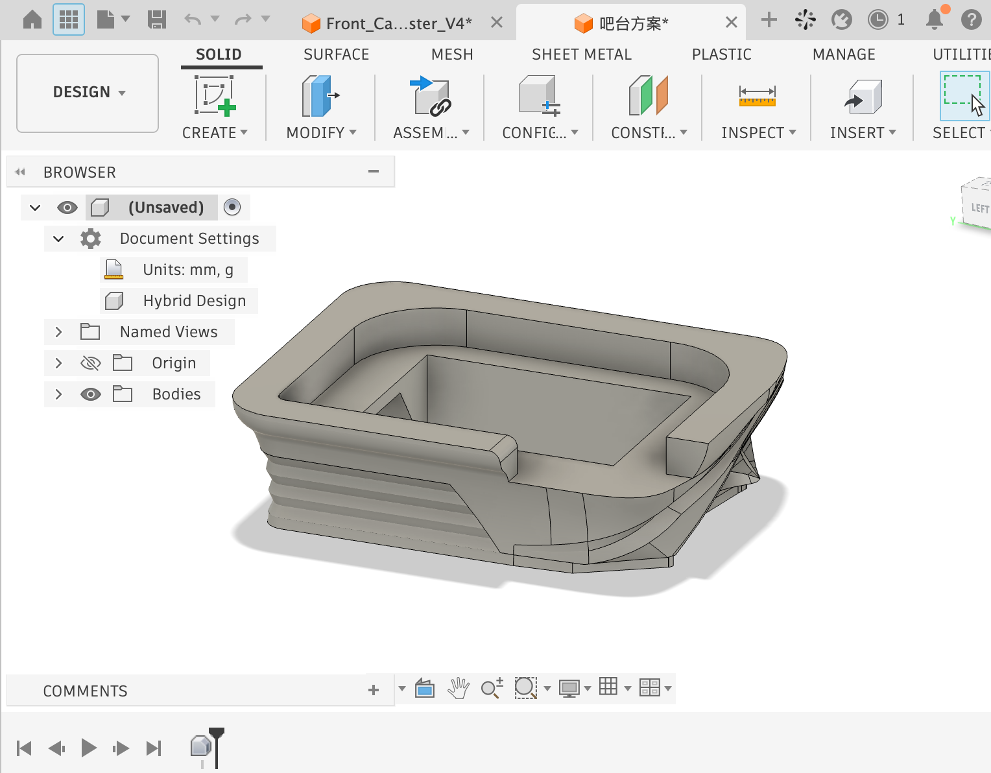Minimize the BROWSER panel
Screen dimensions: 991x773
pyautogui.click(x=374, y=171)
